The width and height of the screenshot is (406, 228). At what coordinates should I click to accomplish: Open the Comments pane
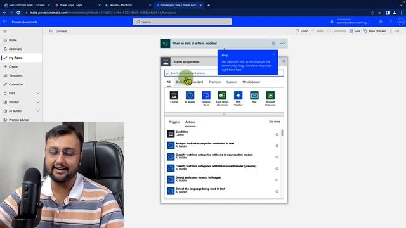(336, 31)
